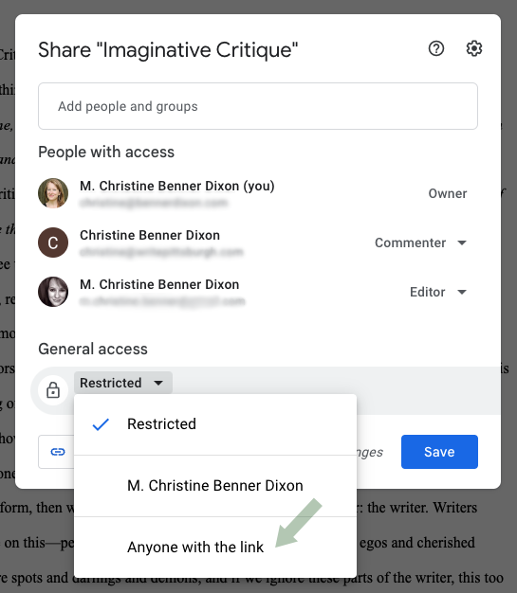Viewport: 517px width, 593px height.
Task: Open the Editor role dropdown
Action: click(438, 292)
